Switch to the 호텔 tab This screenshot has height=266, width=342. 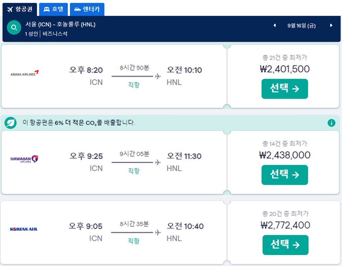[53, 10]
